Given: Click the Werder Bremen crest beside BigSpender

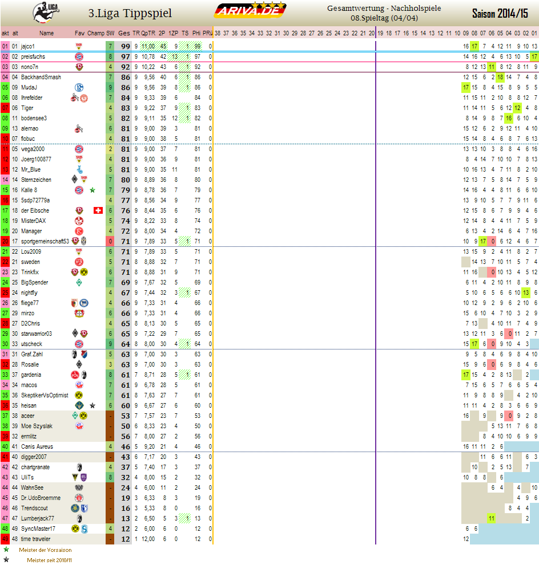Looking at the screenshot, I should pos(79,282).
